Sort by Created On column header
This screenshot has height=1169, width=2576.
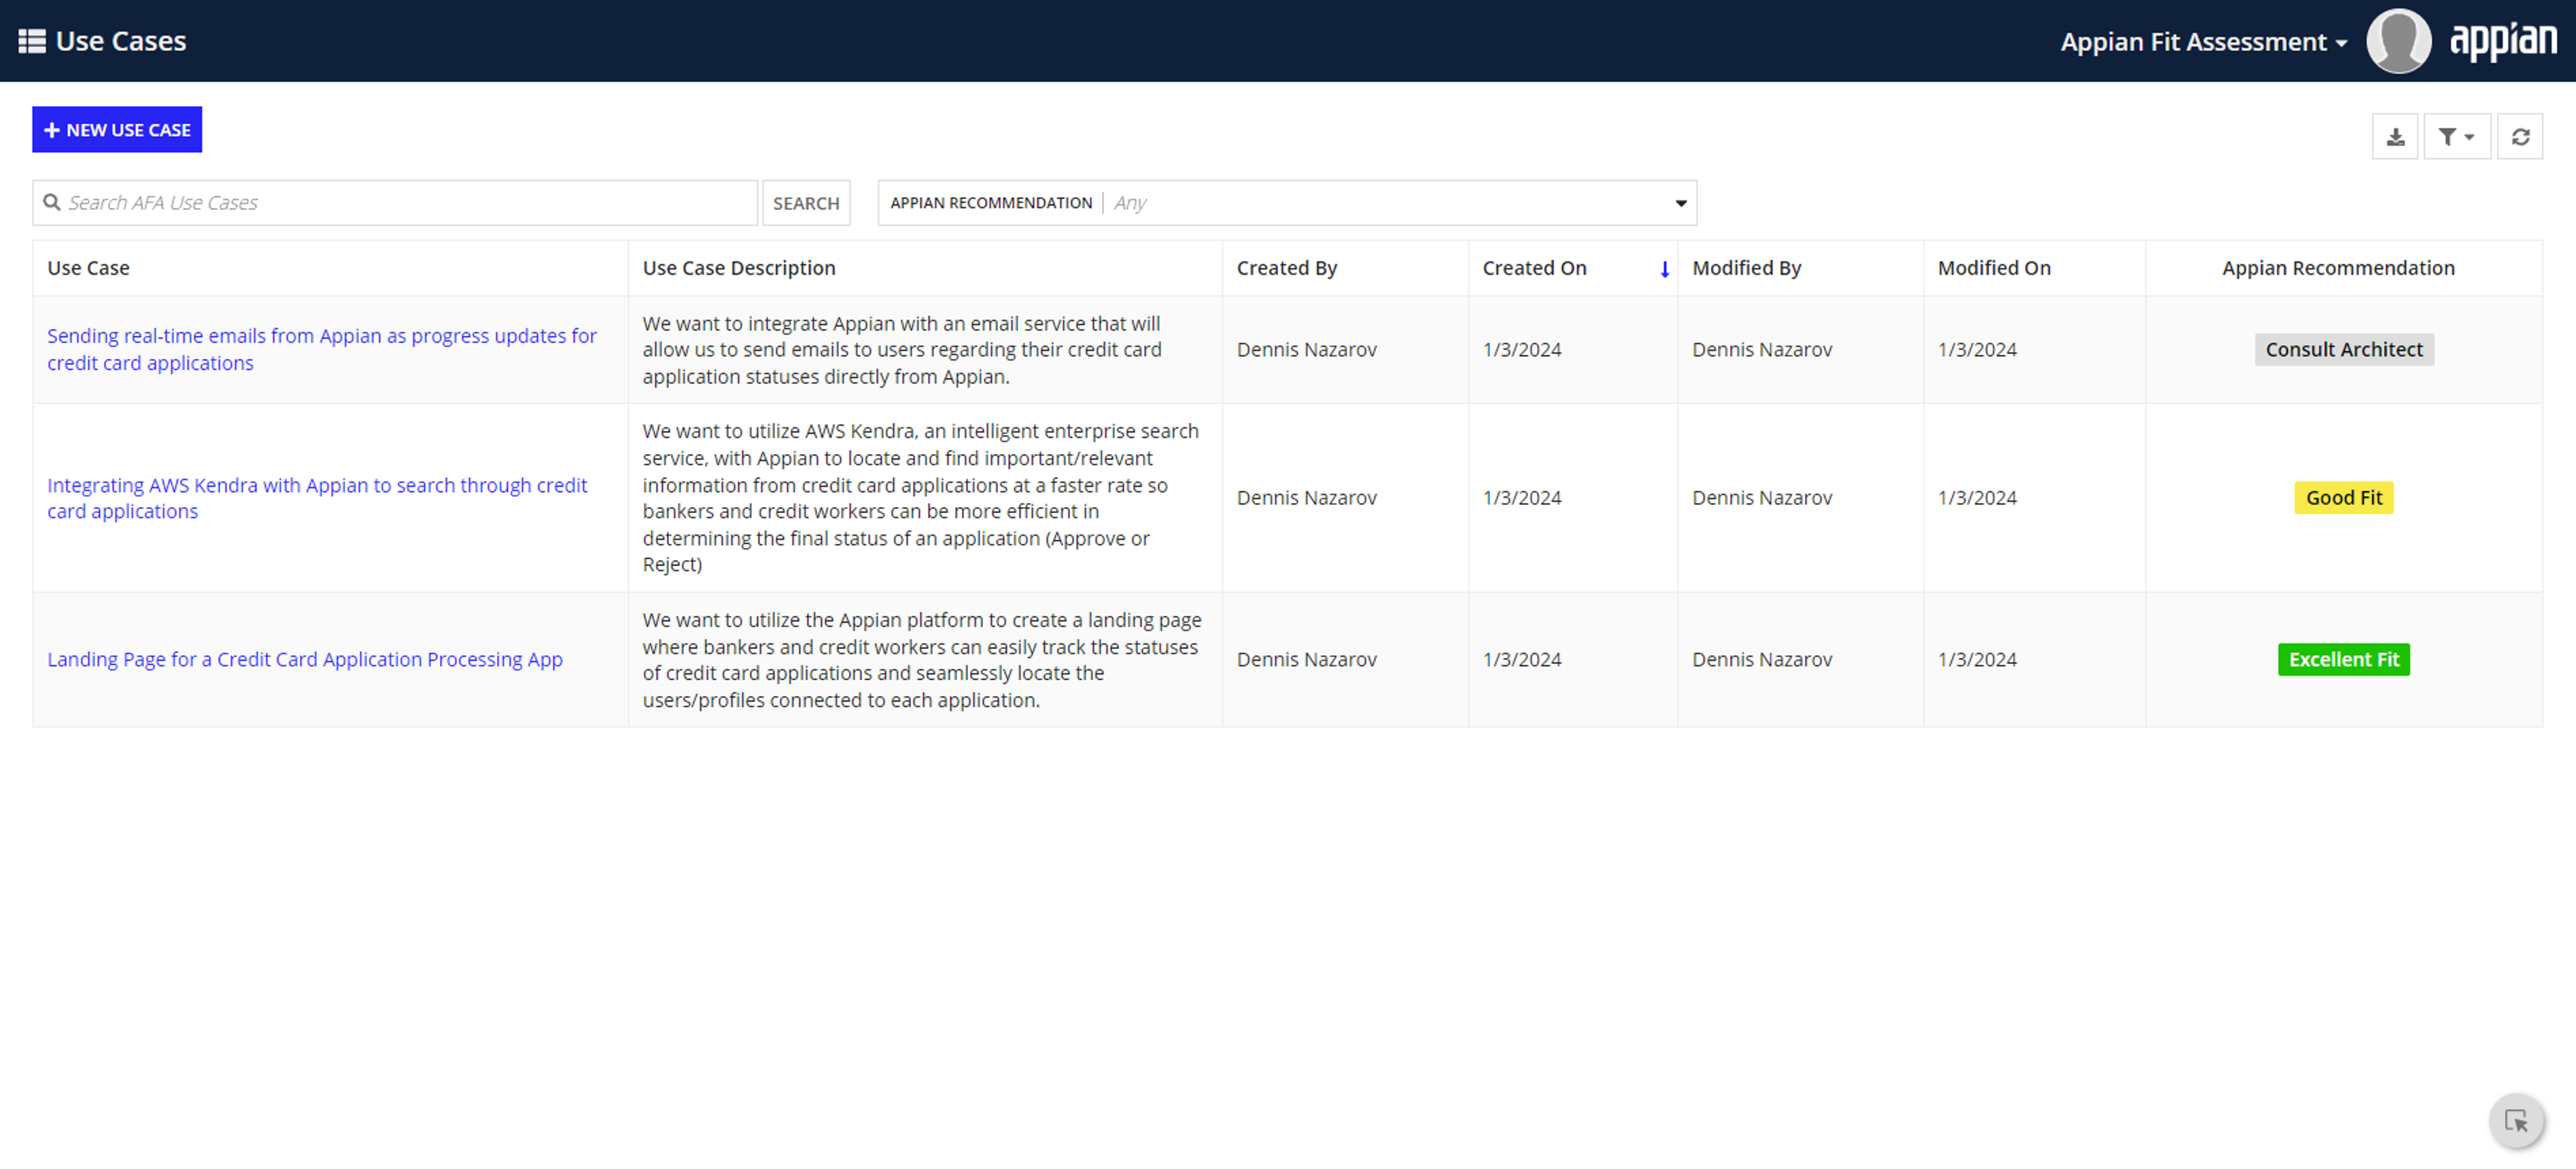click(x=1534, y=268)
